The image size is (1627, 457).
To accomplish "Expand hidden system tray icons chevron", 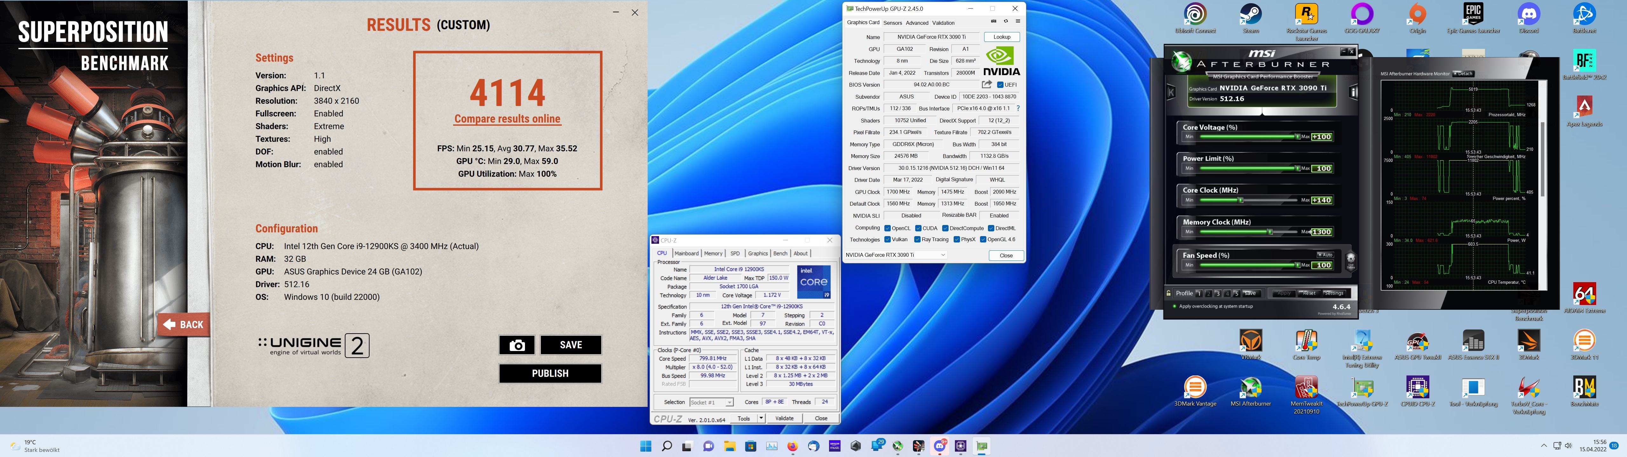I will [1544, 446].
